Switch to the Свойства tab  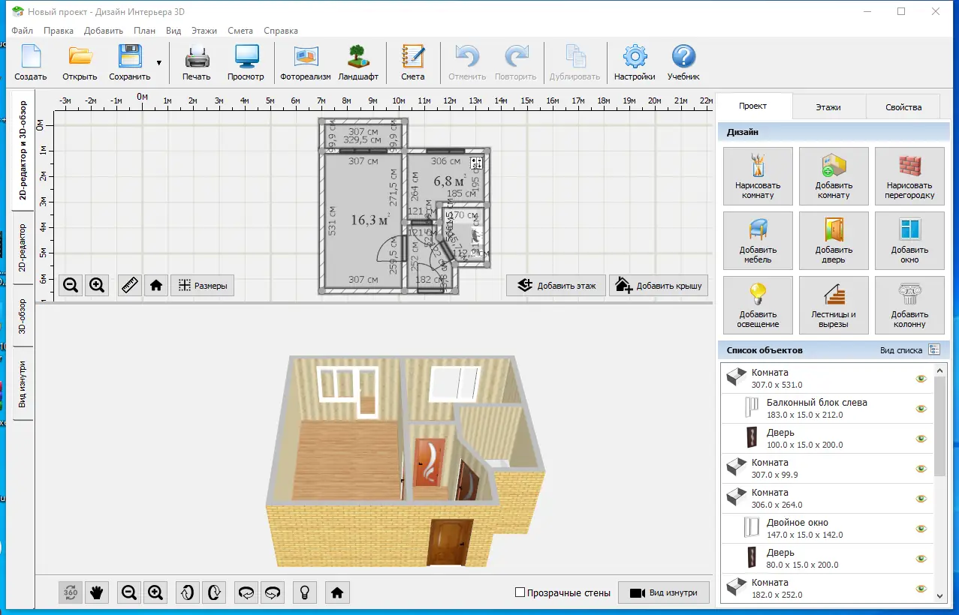click(903, 107)
